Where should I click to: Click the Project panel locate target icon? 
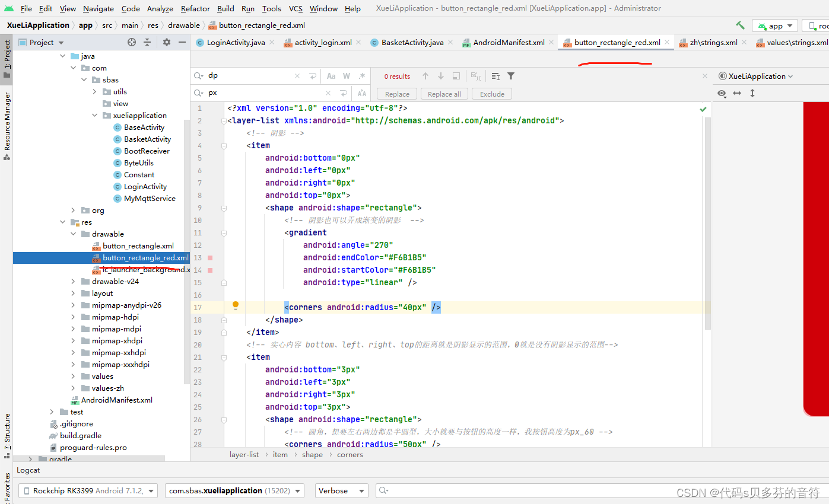[x=132, y=42]
